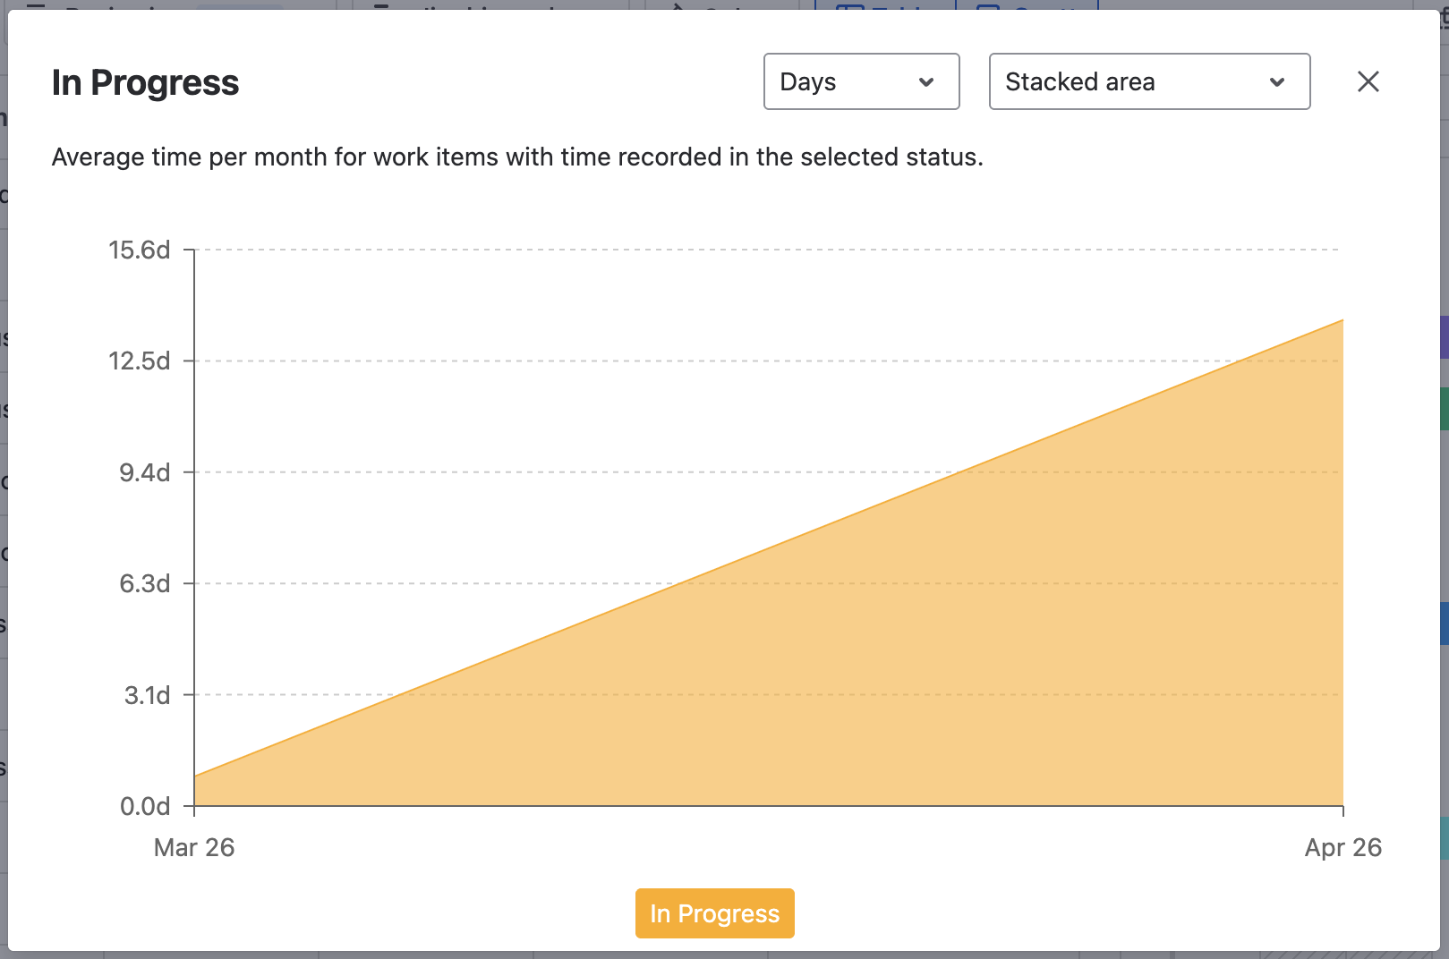
Task: Click the chevron in the Stacked area selector
Action: (1277, 82)
